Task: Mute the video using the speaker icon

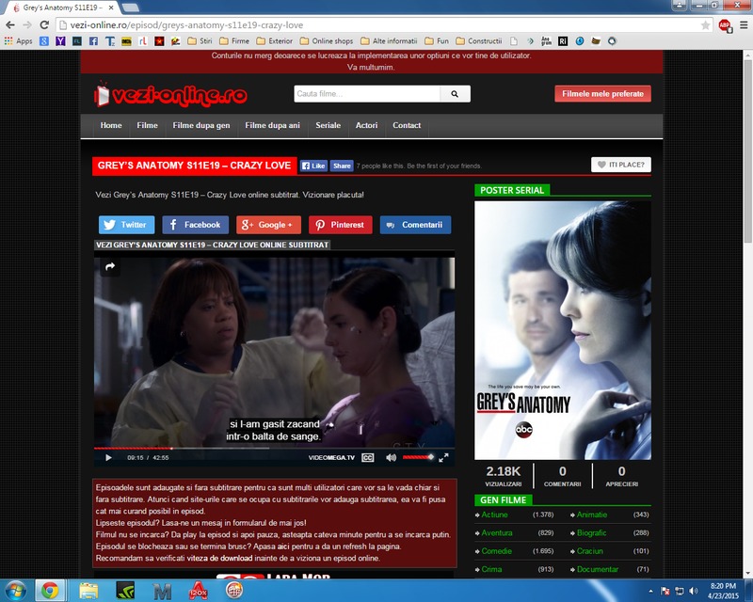Action: [391, 457]
